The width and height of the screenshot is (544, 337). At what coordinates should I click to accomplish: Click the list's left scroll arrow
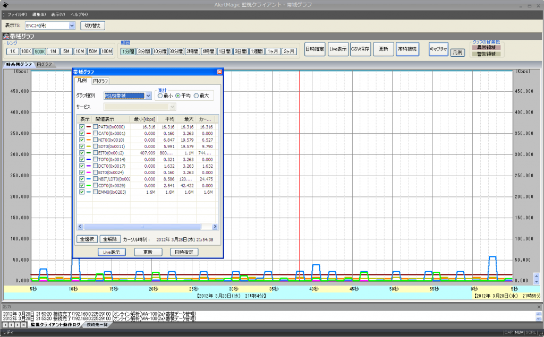tap(80, 227)
